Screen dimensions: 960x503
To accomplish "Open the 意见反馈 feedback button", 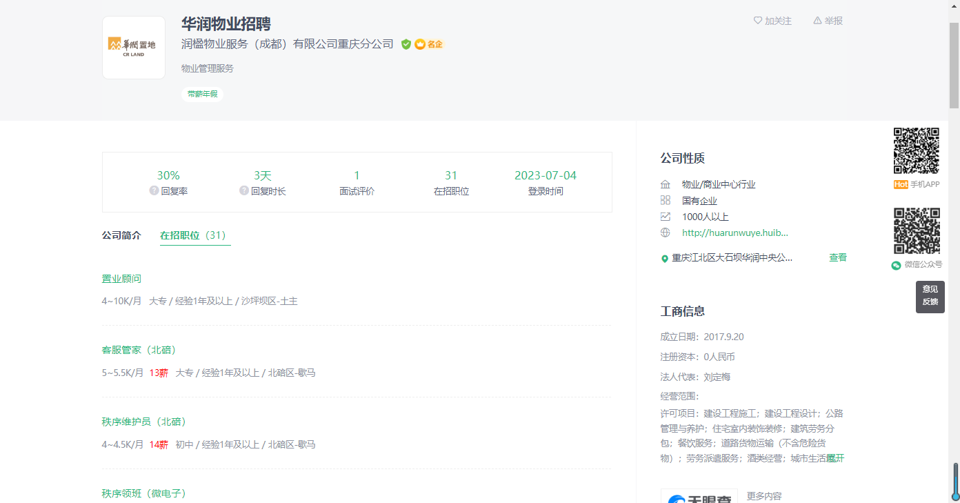I will (930, 296).
